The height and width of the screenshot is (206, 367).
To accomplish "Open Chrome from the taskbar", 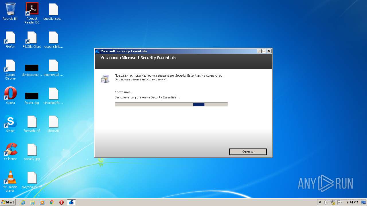I will (52, 202).
